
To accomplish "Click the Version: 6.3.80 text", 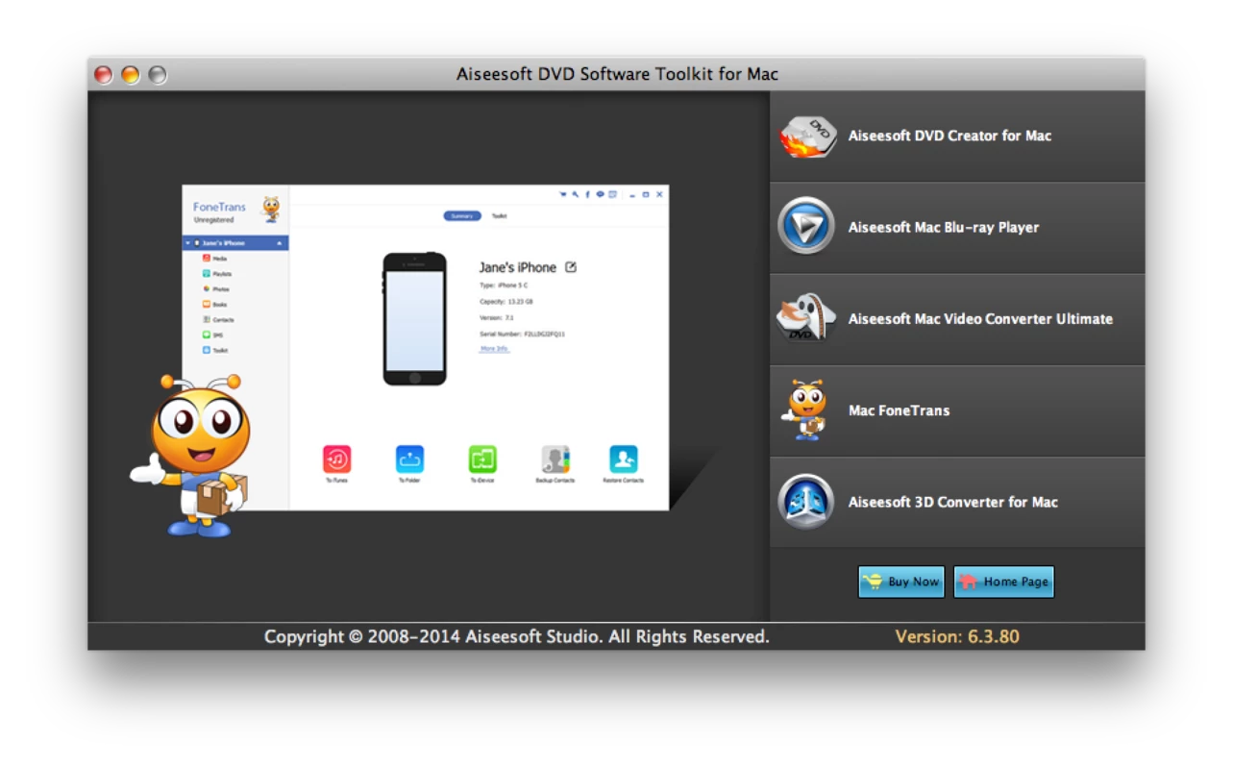I will (x=957, y=636).
